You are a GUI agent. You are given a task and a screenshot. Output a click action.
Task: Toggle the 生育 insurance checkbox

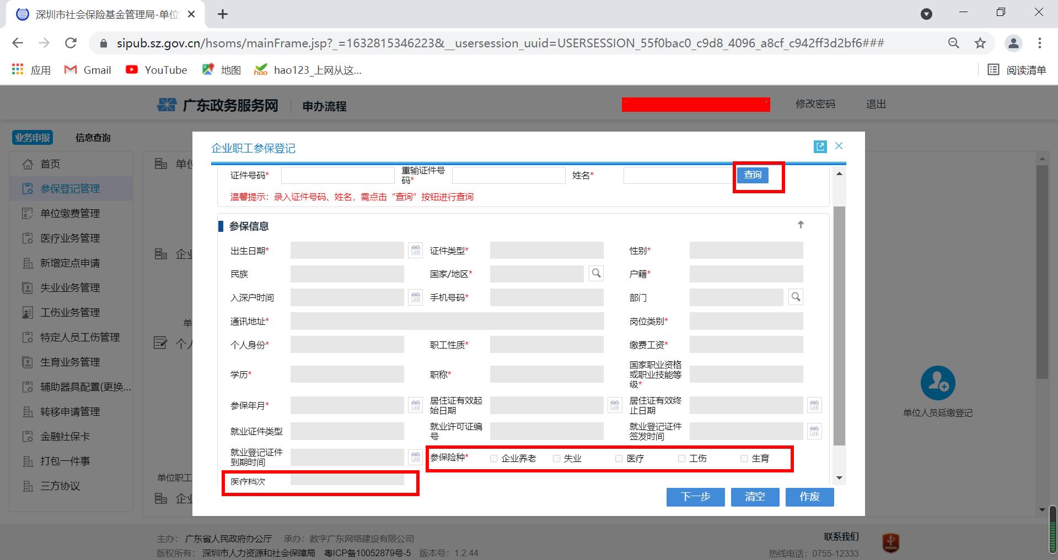click(744, 458)
